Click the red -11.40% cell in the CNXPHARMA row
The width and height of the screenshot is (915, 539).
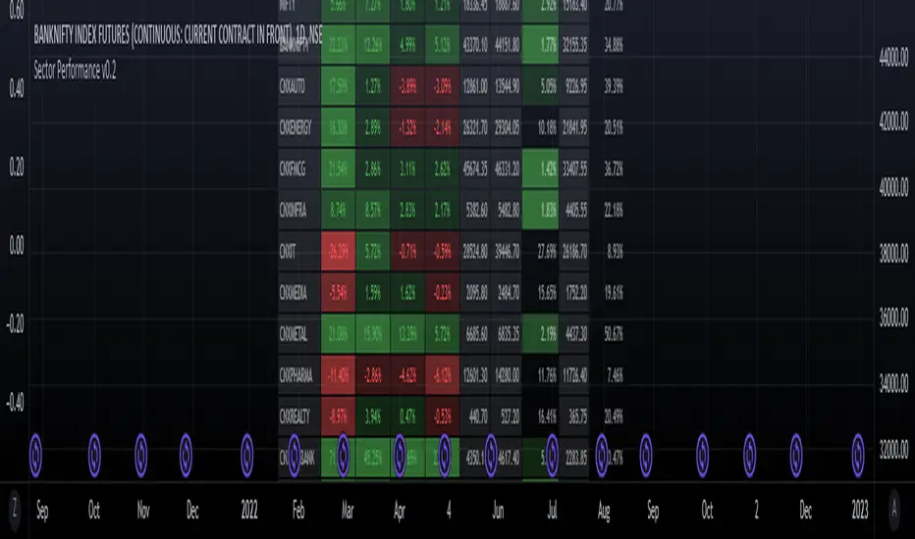339,376
